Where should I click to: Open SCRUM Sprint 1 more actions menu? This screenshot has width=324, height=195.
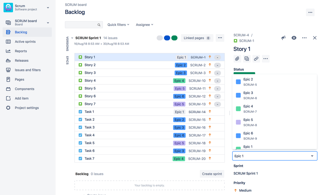pyautogui.click(x=220, y=38)
